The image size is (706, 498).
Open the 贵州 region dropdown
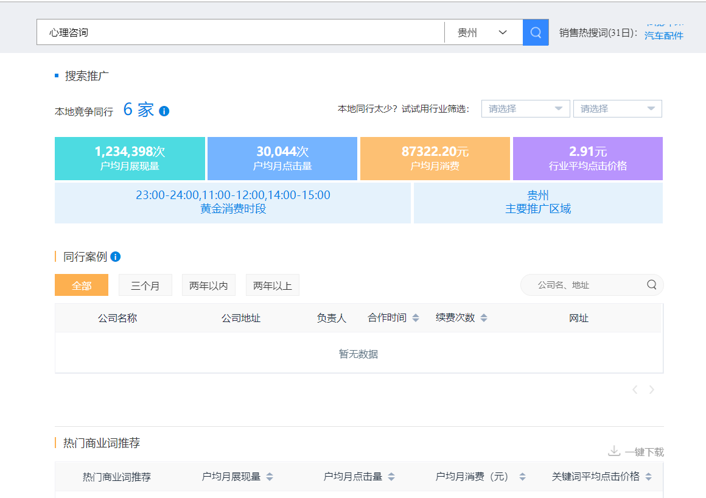(483, 32)
